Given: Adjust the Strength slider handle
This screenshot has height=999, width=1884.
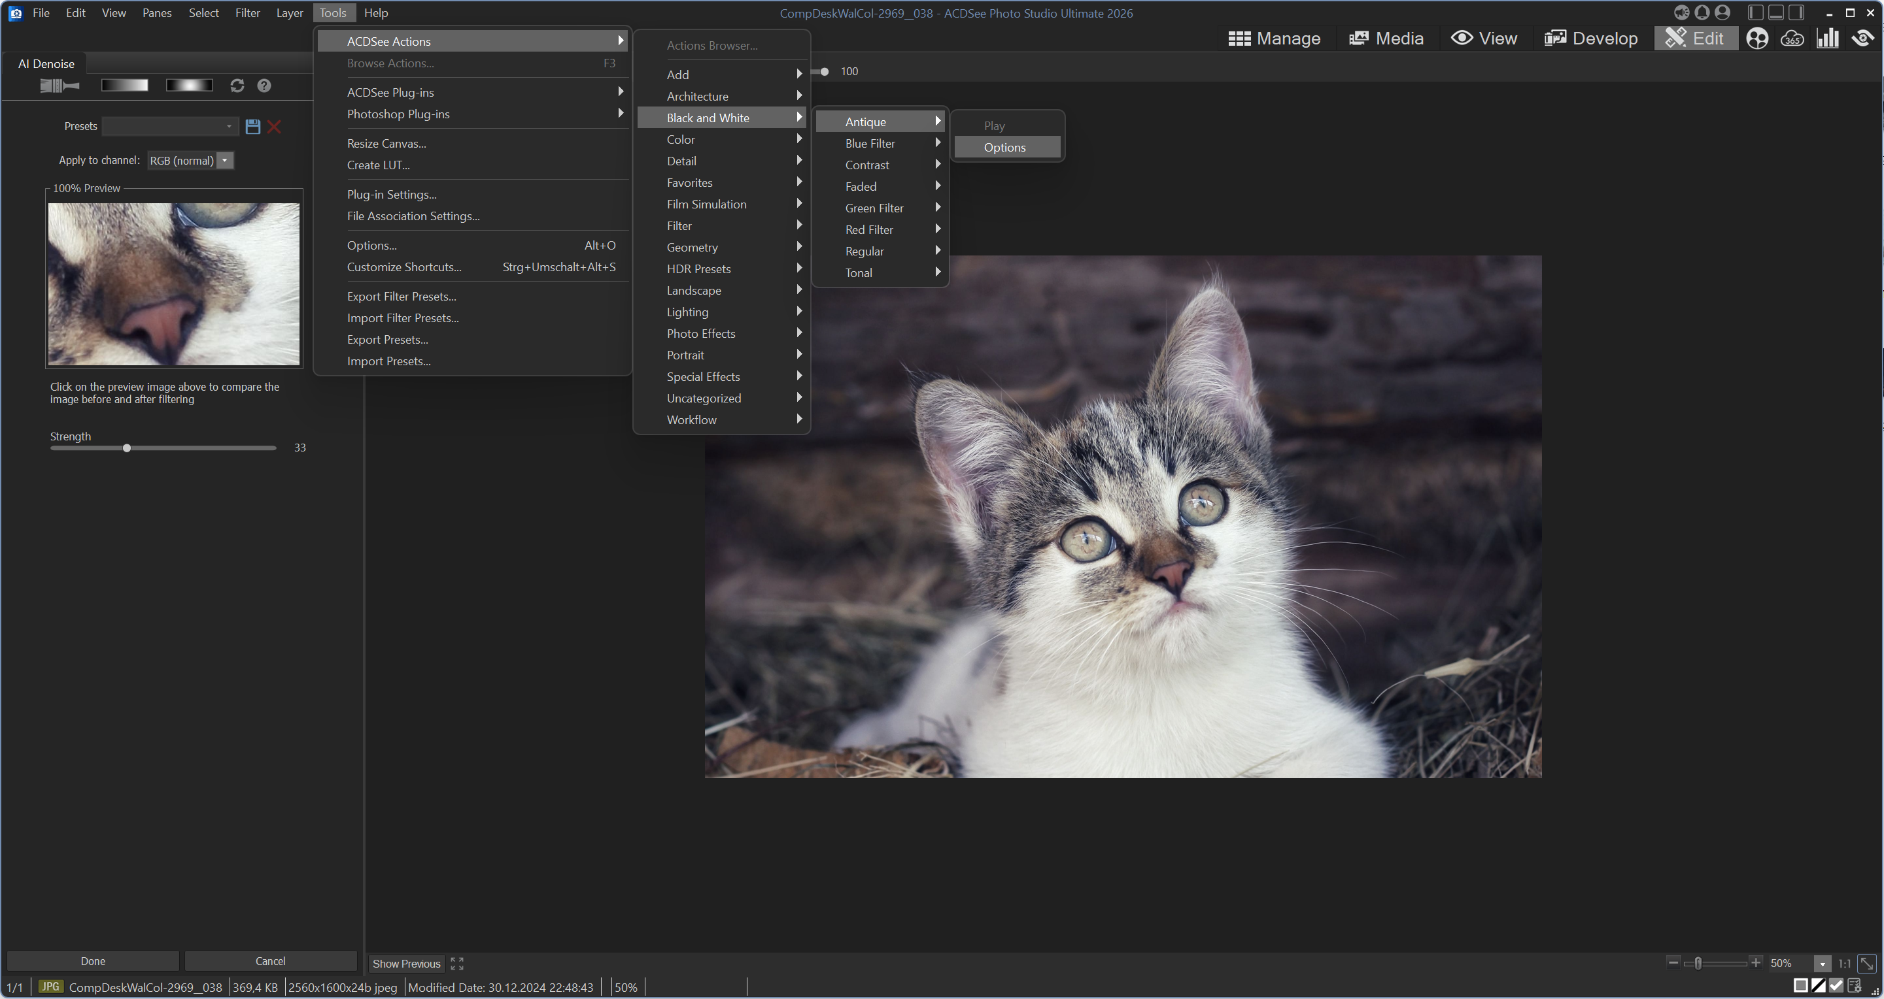Looking at the screenshot, I should pyautogui.click(x=126, y=448).
